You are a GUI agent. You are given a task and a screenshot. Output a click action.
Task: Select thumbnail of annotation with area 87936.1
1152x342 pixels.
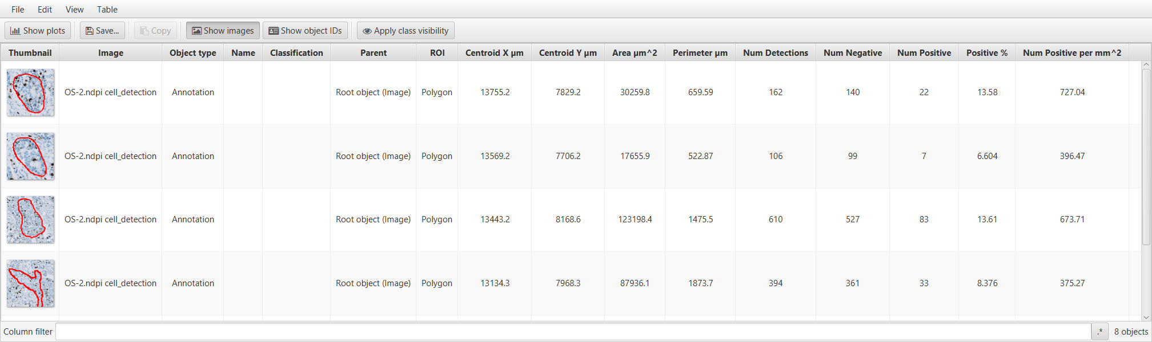pos(31,283)
